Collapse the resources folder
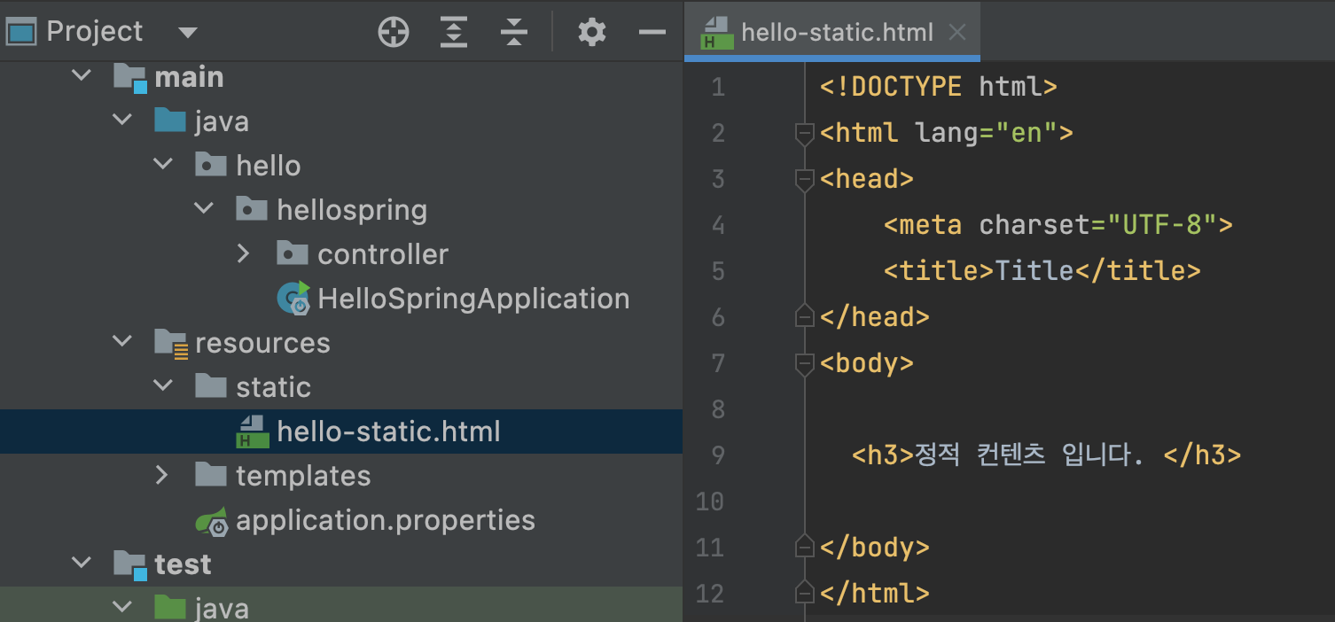This screenshot has width=1335, height=622. tap(123, 342)
